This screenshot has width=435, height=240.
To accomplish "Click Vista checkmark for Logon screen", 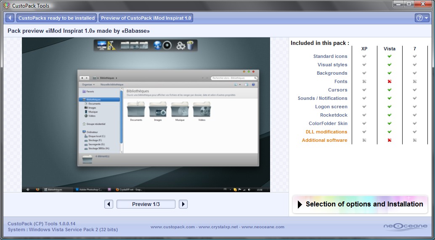I will (x=390, y=107).
